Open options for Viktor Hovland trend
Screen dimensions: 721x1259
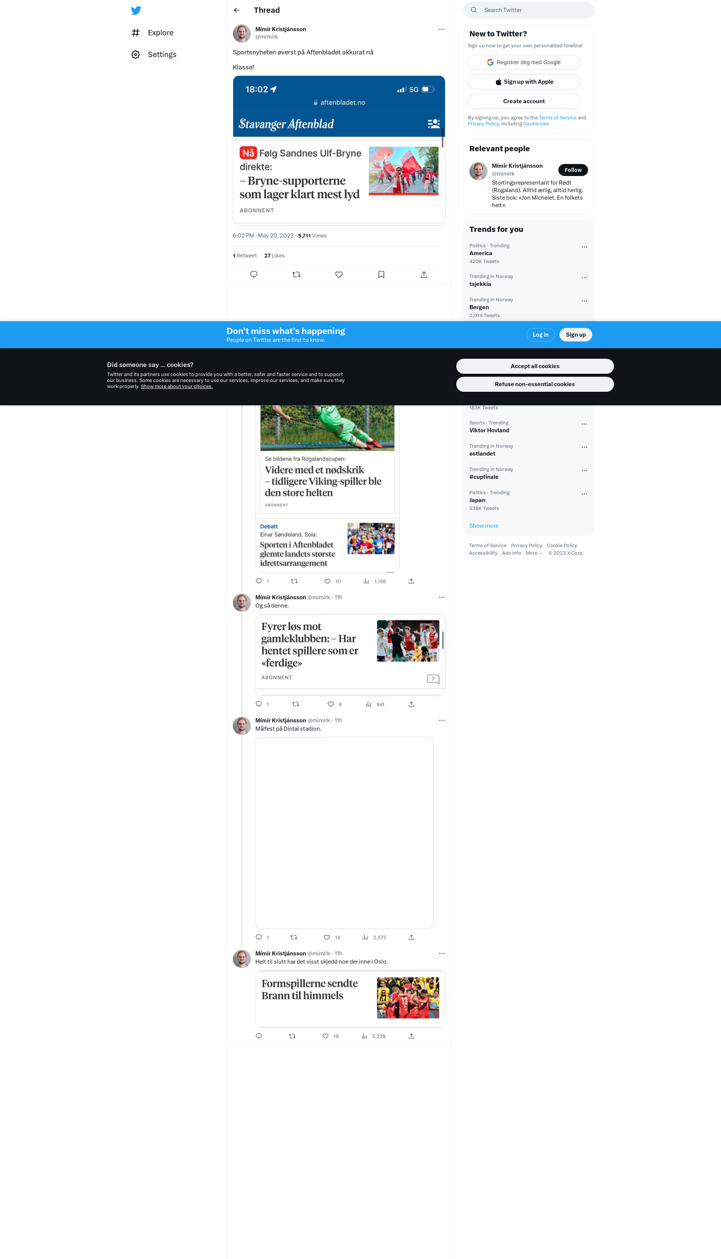[584, 424]
